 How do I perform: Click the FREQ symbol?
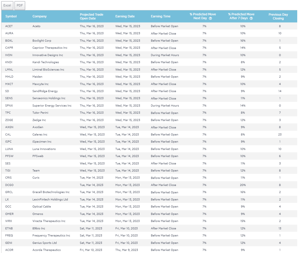tap(9, 236)
